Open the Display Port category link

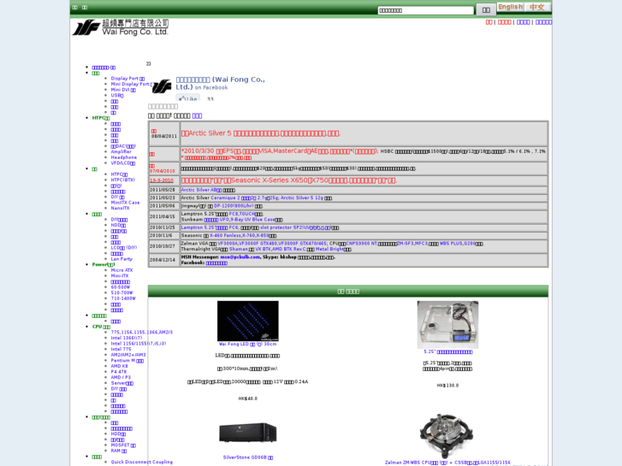point(127,79)
